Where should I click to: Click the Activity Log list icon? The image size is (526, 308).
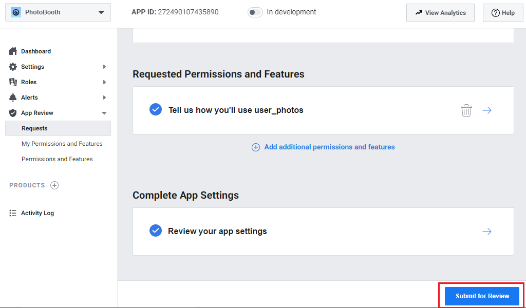pyautogui.click(x=13, y=213)
